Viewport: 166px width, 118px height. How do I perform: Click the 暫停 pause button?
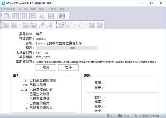coord(68,67)
